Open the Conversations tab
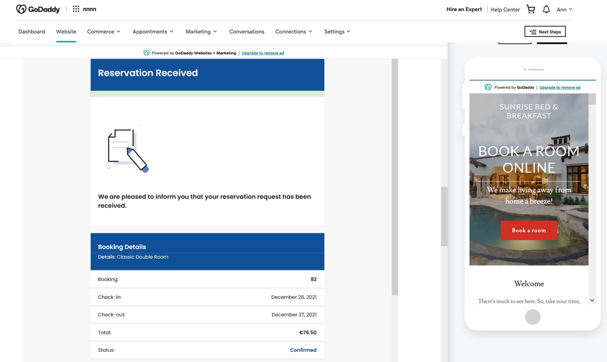This screenshot has width=607, height=362. [247, 31]
